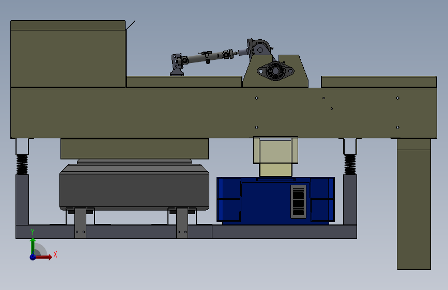The width and height of the screenshot is (448, 290).
Task: Select the beige coupling block above gearbox
Action: pos(276,157)
